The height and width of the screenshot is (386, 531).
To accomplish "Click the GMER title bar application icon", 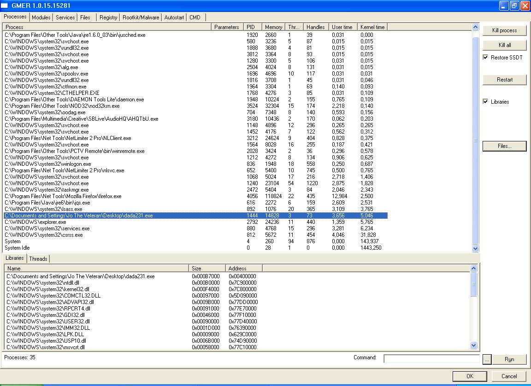I will pos(4,6).
